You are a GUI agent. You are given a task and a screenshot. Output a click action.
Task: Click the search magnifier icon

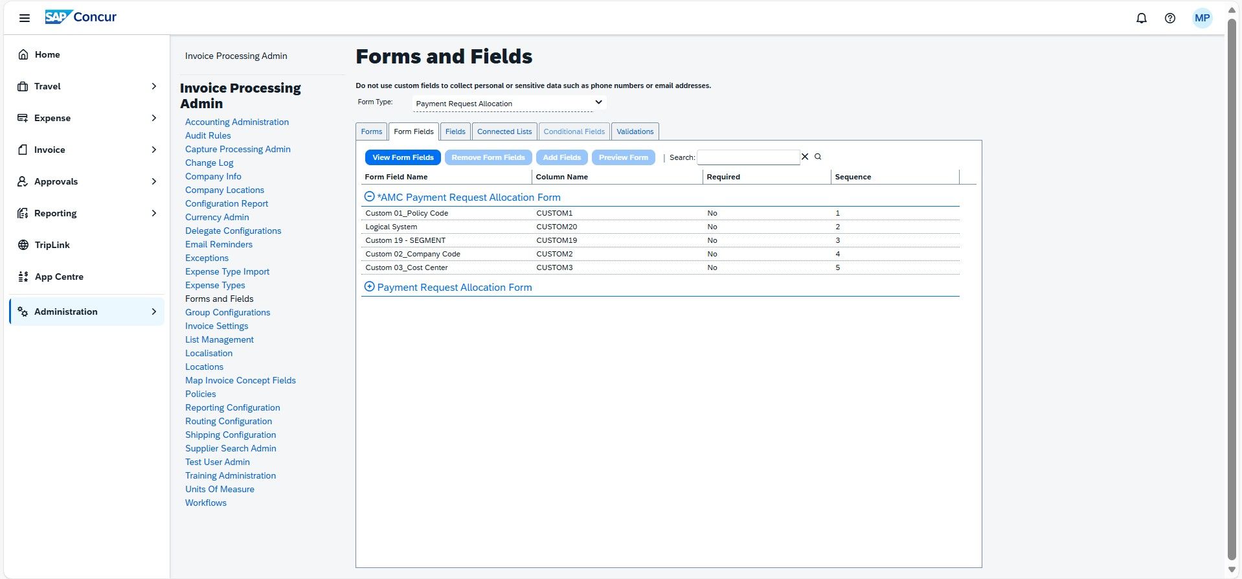(x=818, y=157)
